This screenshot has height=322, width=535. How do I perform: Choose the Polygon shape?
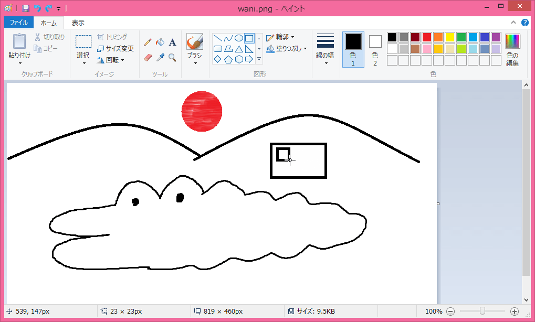(x=228, y=49)
